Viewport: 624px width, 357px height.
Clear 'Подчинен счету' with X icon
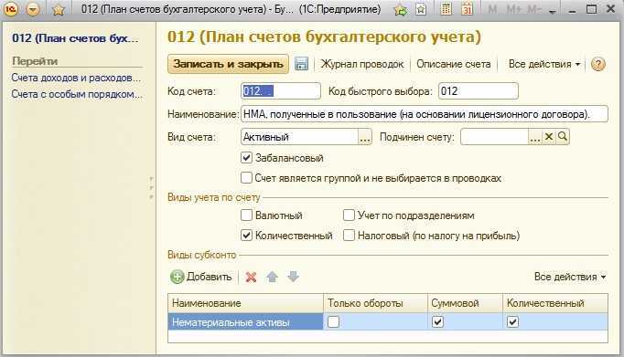coord(549,137)
